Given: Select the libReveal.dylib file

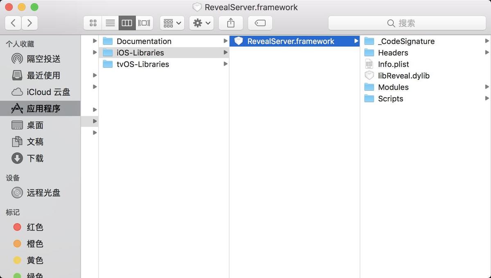Looking at the screenshot, I should 426,76.
